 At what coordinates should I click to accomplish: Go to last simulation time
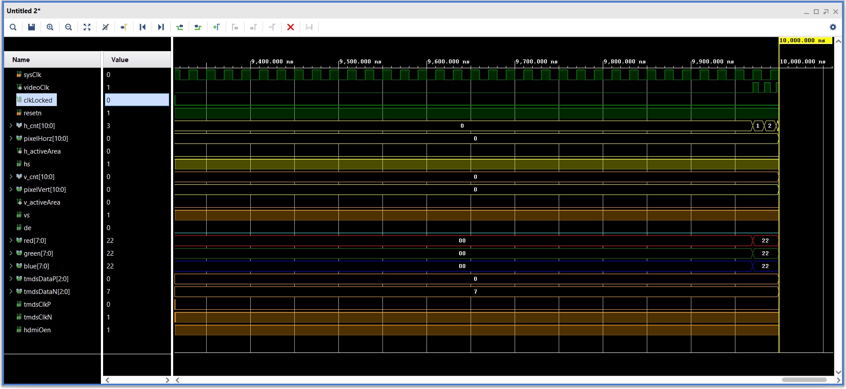[161, 27]
